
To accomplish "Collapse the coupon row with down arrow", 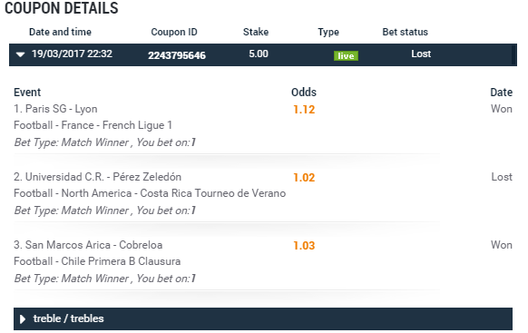I will click(x=21, y=54).
